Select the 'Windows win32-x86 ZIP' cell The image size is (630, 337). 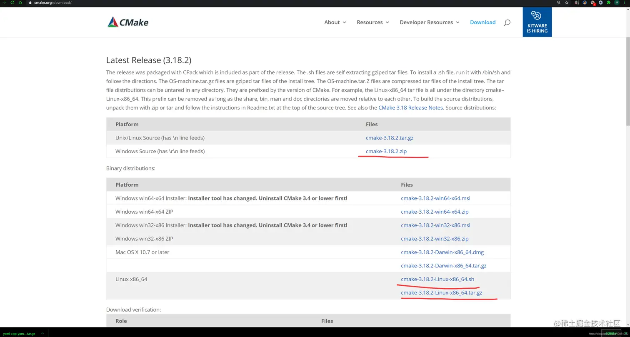(144, 239)
